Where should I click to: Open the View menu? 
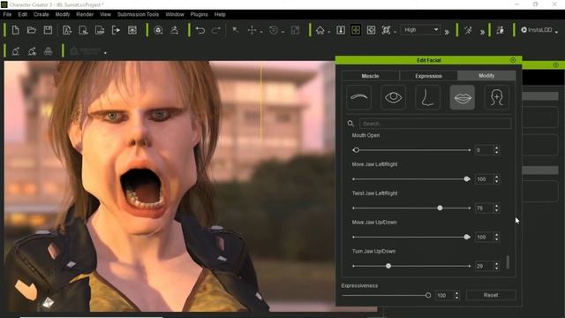point(105,14)
